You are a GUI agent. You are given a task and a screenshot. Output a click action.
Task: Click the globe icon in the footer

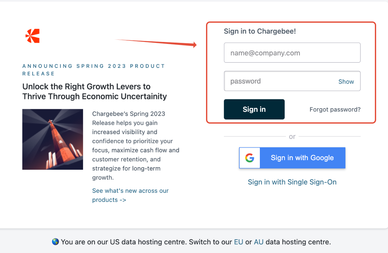tap(55, 242)
